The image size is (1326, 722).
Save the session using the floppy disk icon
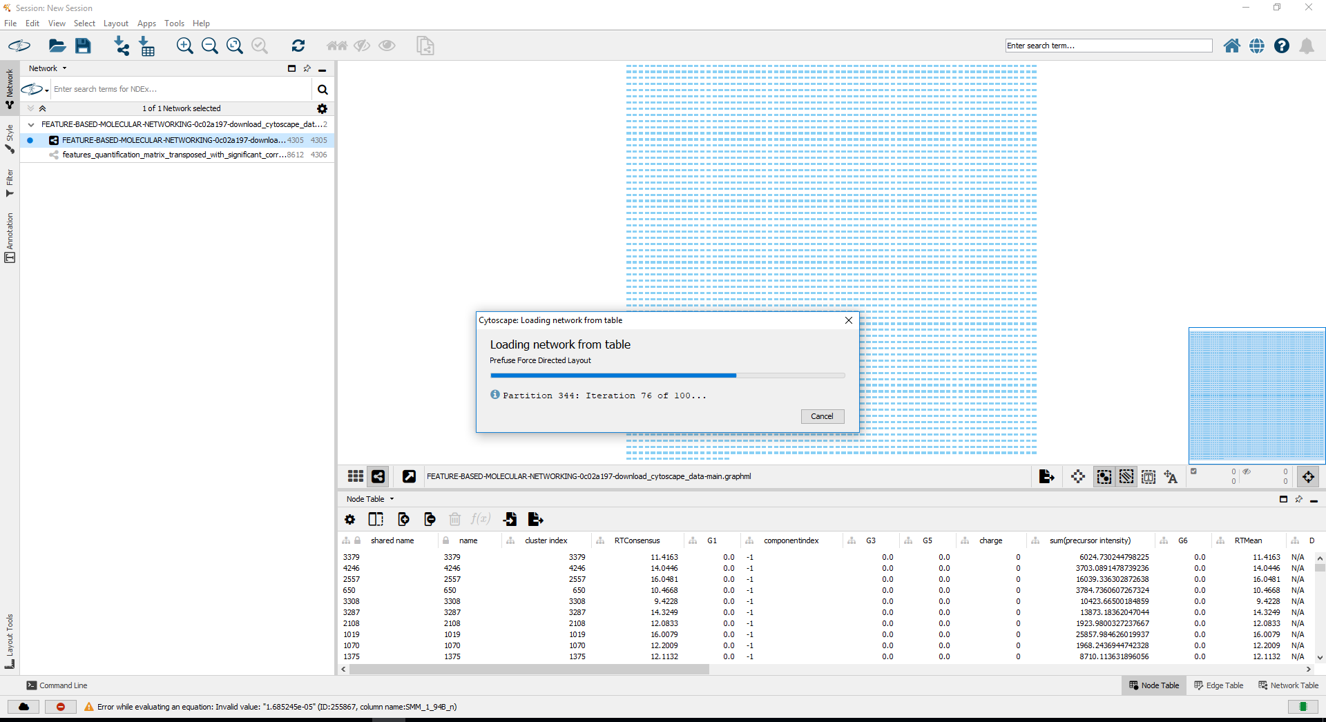coord(83,46)
